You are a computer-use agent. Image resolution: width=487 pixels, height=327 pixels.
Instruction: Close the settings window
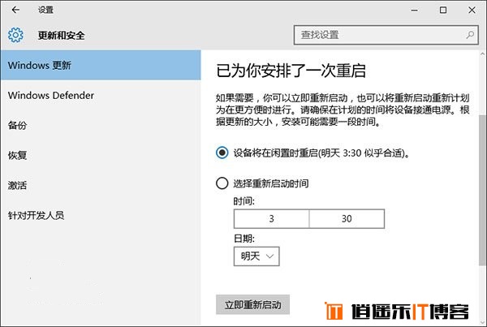tap(472, 10)
